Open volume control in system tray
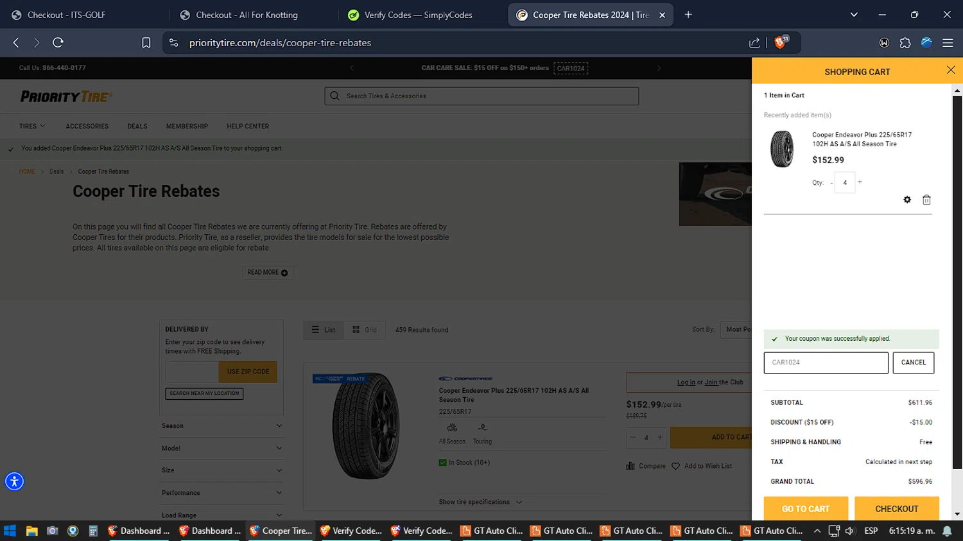963x541 pixels. pyautogui.click(x=849, y=531)
